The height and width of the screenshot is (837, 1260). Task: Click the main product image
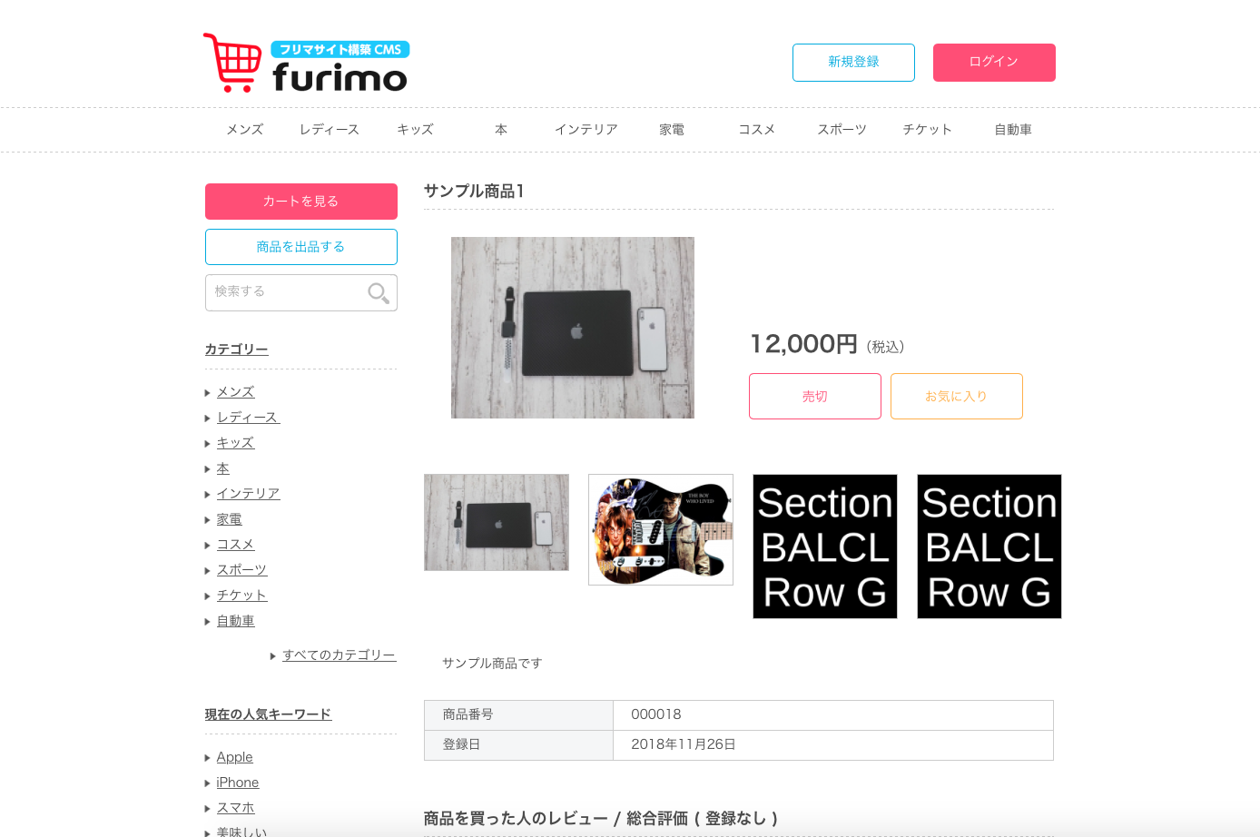point(573,328)
